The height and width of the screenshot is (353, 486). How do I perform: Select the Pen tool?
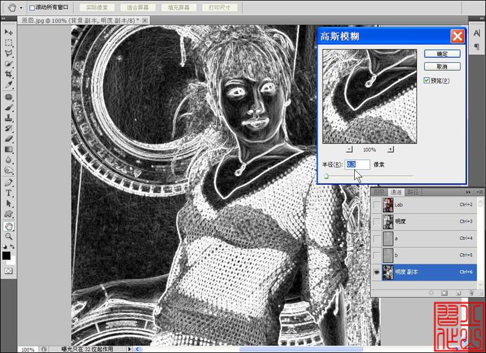coord(9,183)
